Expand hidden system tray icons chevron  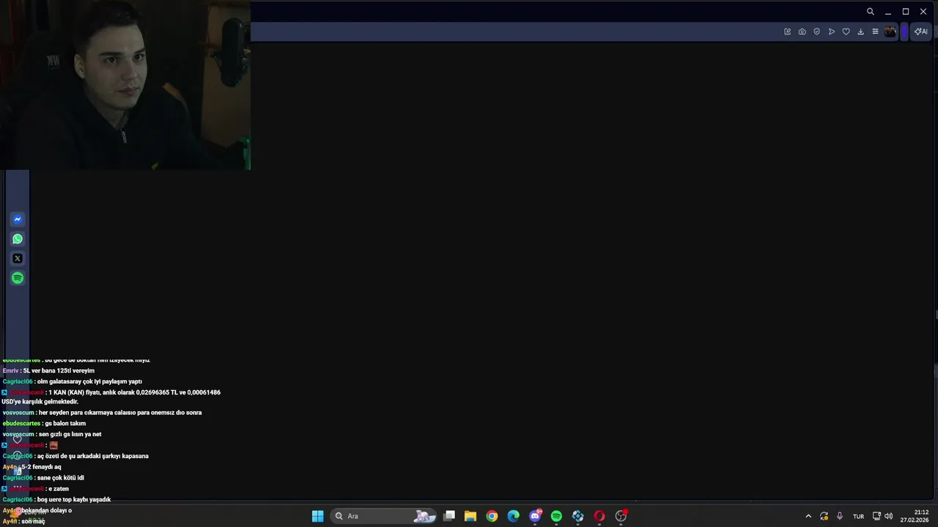[x=808, y=516]
